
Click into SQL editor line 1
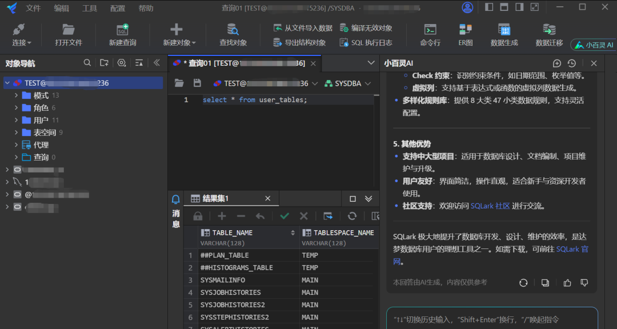[x=287, y=100]
